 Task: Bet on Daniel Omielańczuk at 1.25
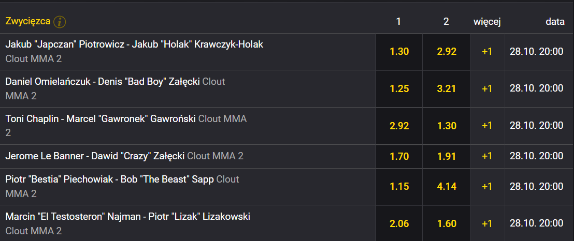pyautogui.click(x=399, y=88)
